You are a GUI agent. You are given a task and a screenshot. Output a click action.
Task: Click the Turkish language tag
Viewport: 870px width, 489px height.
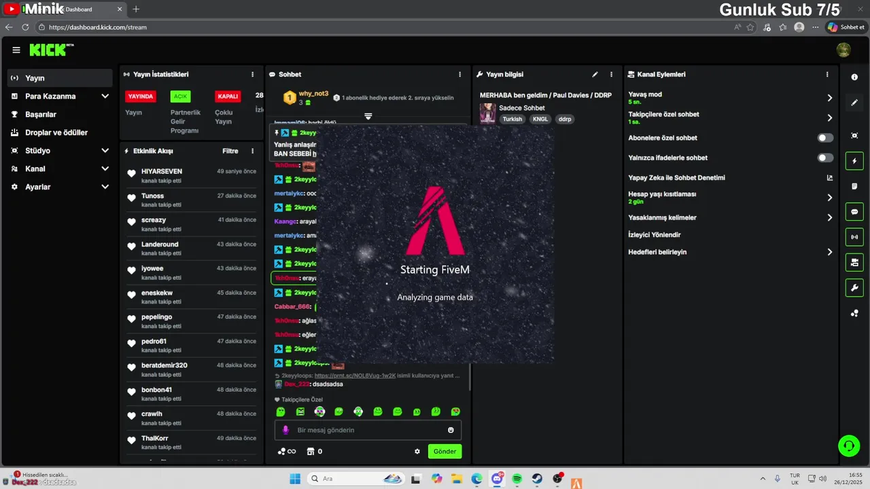pos(512,119)
